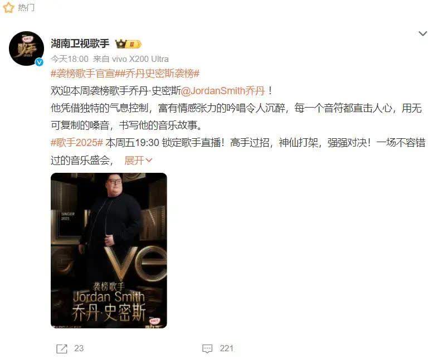Screen dimensions: 438x359
Task: Open the 湖南卫视歌手 profile avatar
Action: pos(26,48)
